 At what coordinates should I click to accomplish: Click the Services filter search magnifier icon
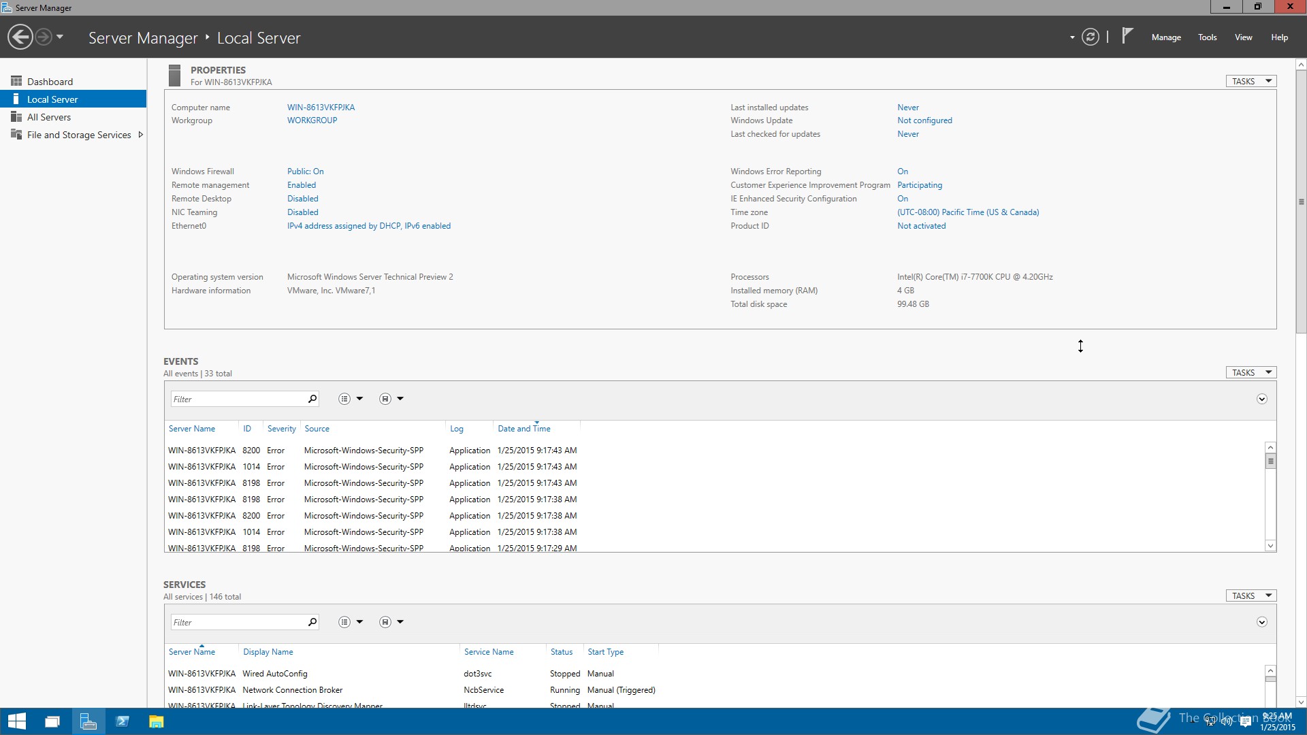point(312,622)
